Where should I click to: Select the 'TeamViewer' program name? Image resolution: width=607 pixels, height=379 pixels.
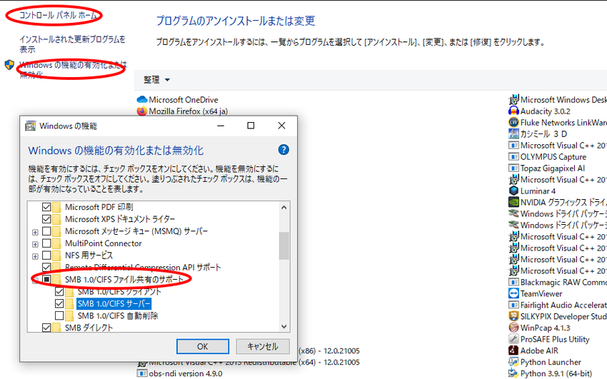[541, 293]
